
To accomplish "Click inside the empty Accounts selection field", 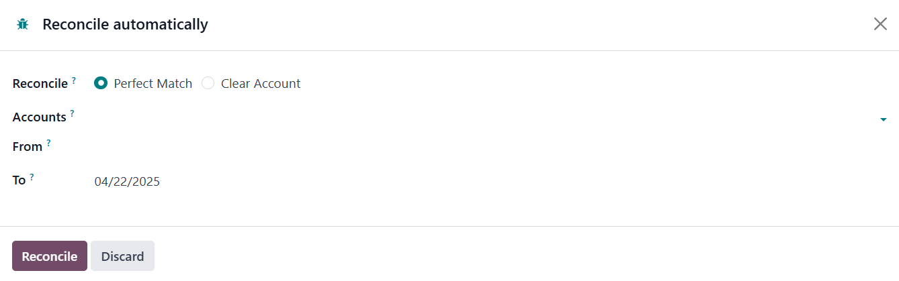I will coord(484,117).
